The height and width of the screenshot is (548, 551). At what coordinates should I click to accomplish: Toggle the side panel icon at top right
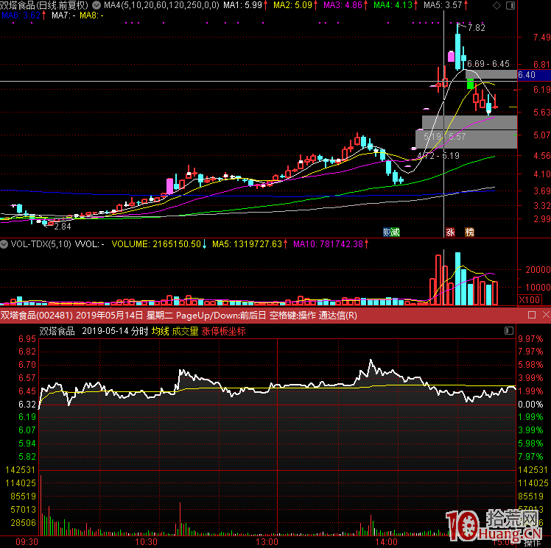(x=510, y=6)
